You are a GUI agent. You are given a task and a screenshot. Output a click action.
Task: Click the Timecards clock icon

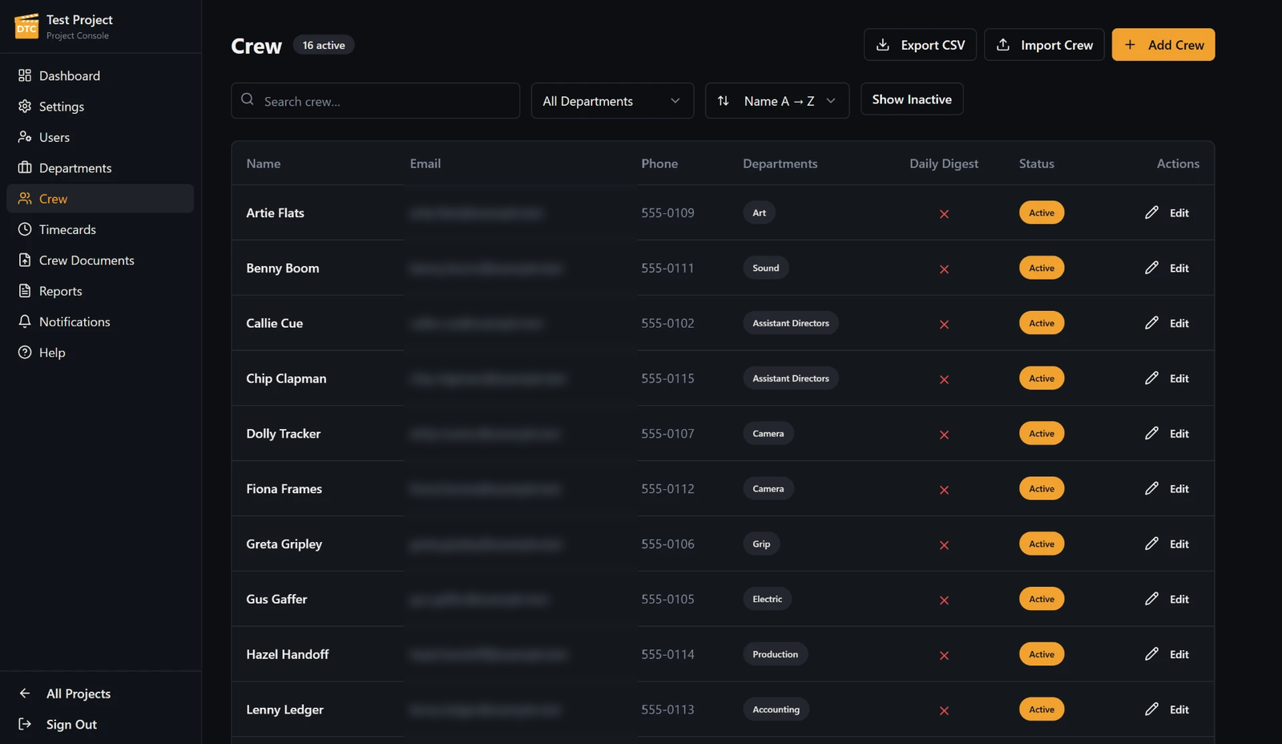pyautogui.click(x=25, y=229)
